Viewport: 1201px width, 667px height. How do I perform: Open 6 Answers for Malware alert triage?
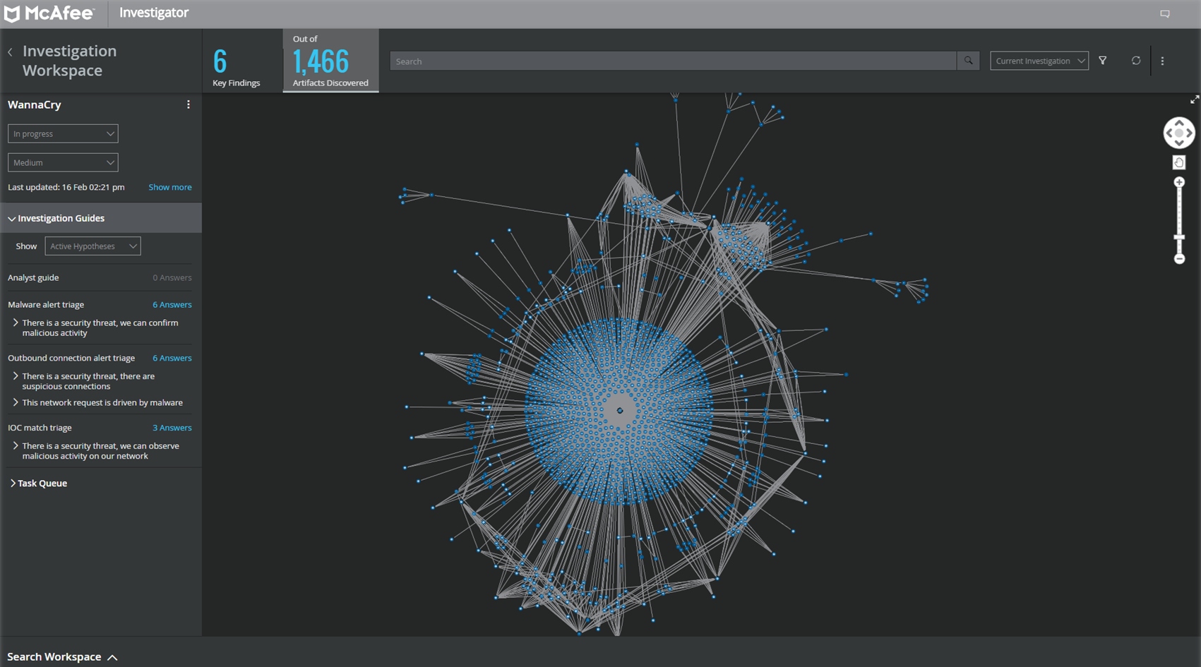[x=172, y=305]
